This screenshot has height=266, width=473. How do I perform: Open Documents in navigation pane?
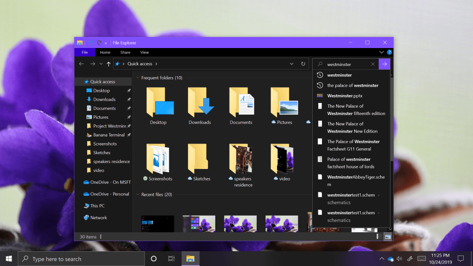click(104, 108)
